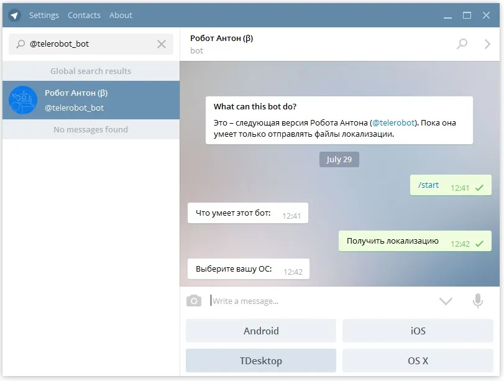
Task: Open the About menu
Action: point(121,15)
